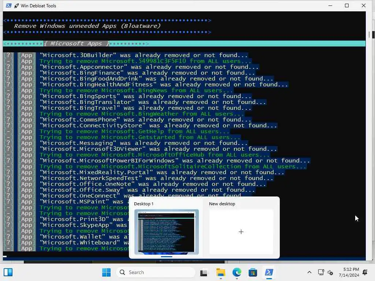Click the Microsoft.BingNews removal line
Viewport: 375px width, 281px height.
pos(136,90)
